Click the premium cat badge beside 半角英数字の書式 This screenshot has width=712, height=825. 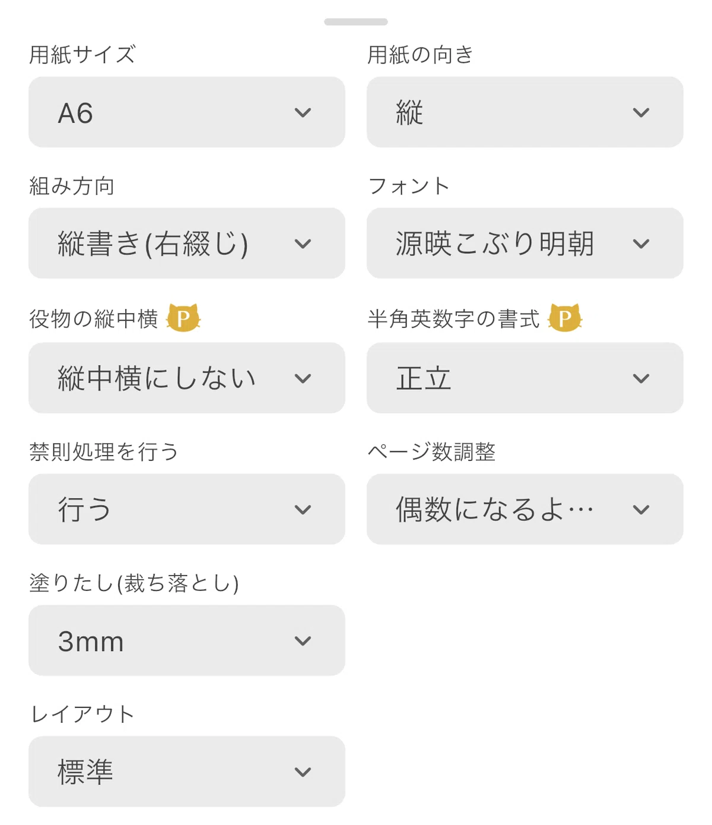tap(565, 318)
